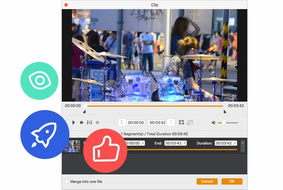The image size is (283, 190).
Task: Select the right trim end marker
Action: 225,112
